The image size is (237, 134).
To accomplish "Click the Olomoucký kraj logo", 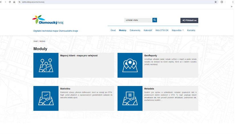I will (x=48, y=19).
